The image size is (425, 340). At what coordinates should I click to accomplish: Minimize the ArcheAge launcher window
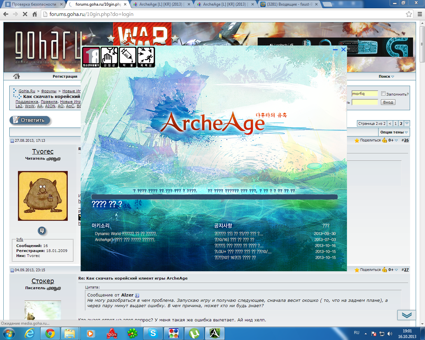point(335,49)
